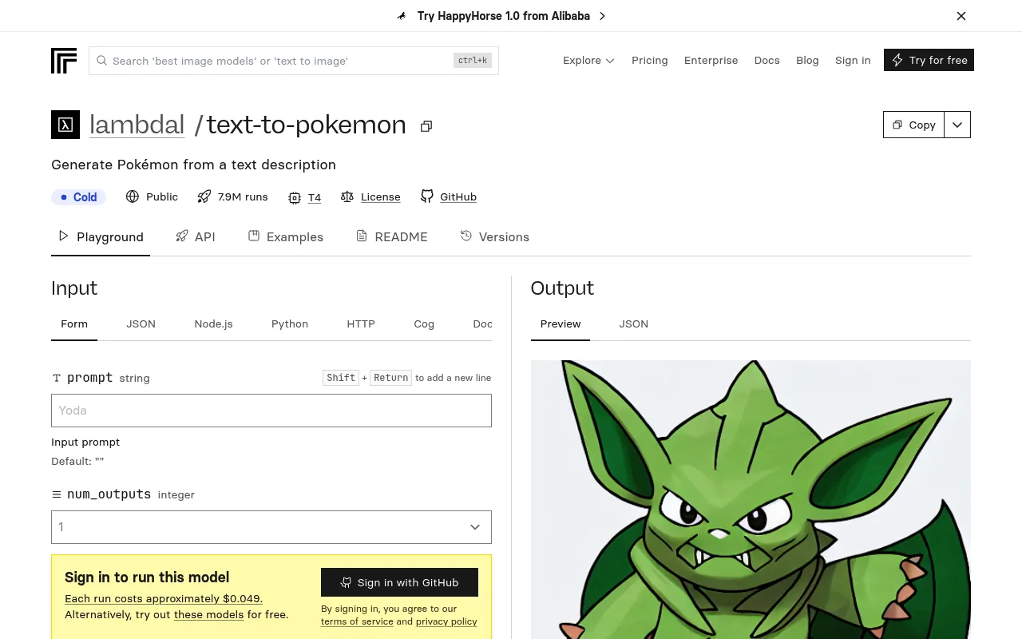Click the lightning bolt on Try for free
Image resolution: width=1022 pixels, height=639 pixels.
(x=897, y=61)
